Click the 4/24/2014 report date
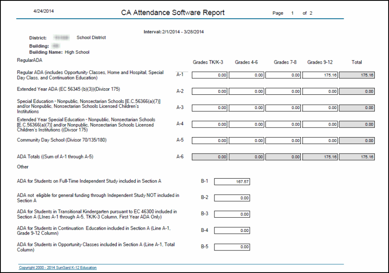389x273 pixels. (43, 10)
